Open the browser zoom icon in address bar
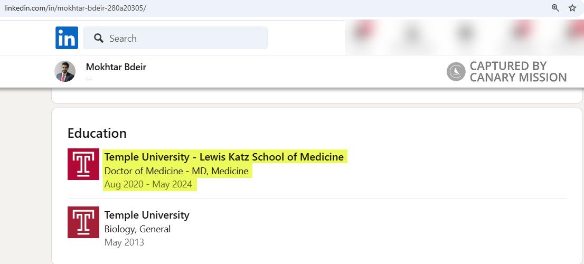Screen dimensions: 584x264 click(x=555, y=8)
